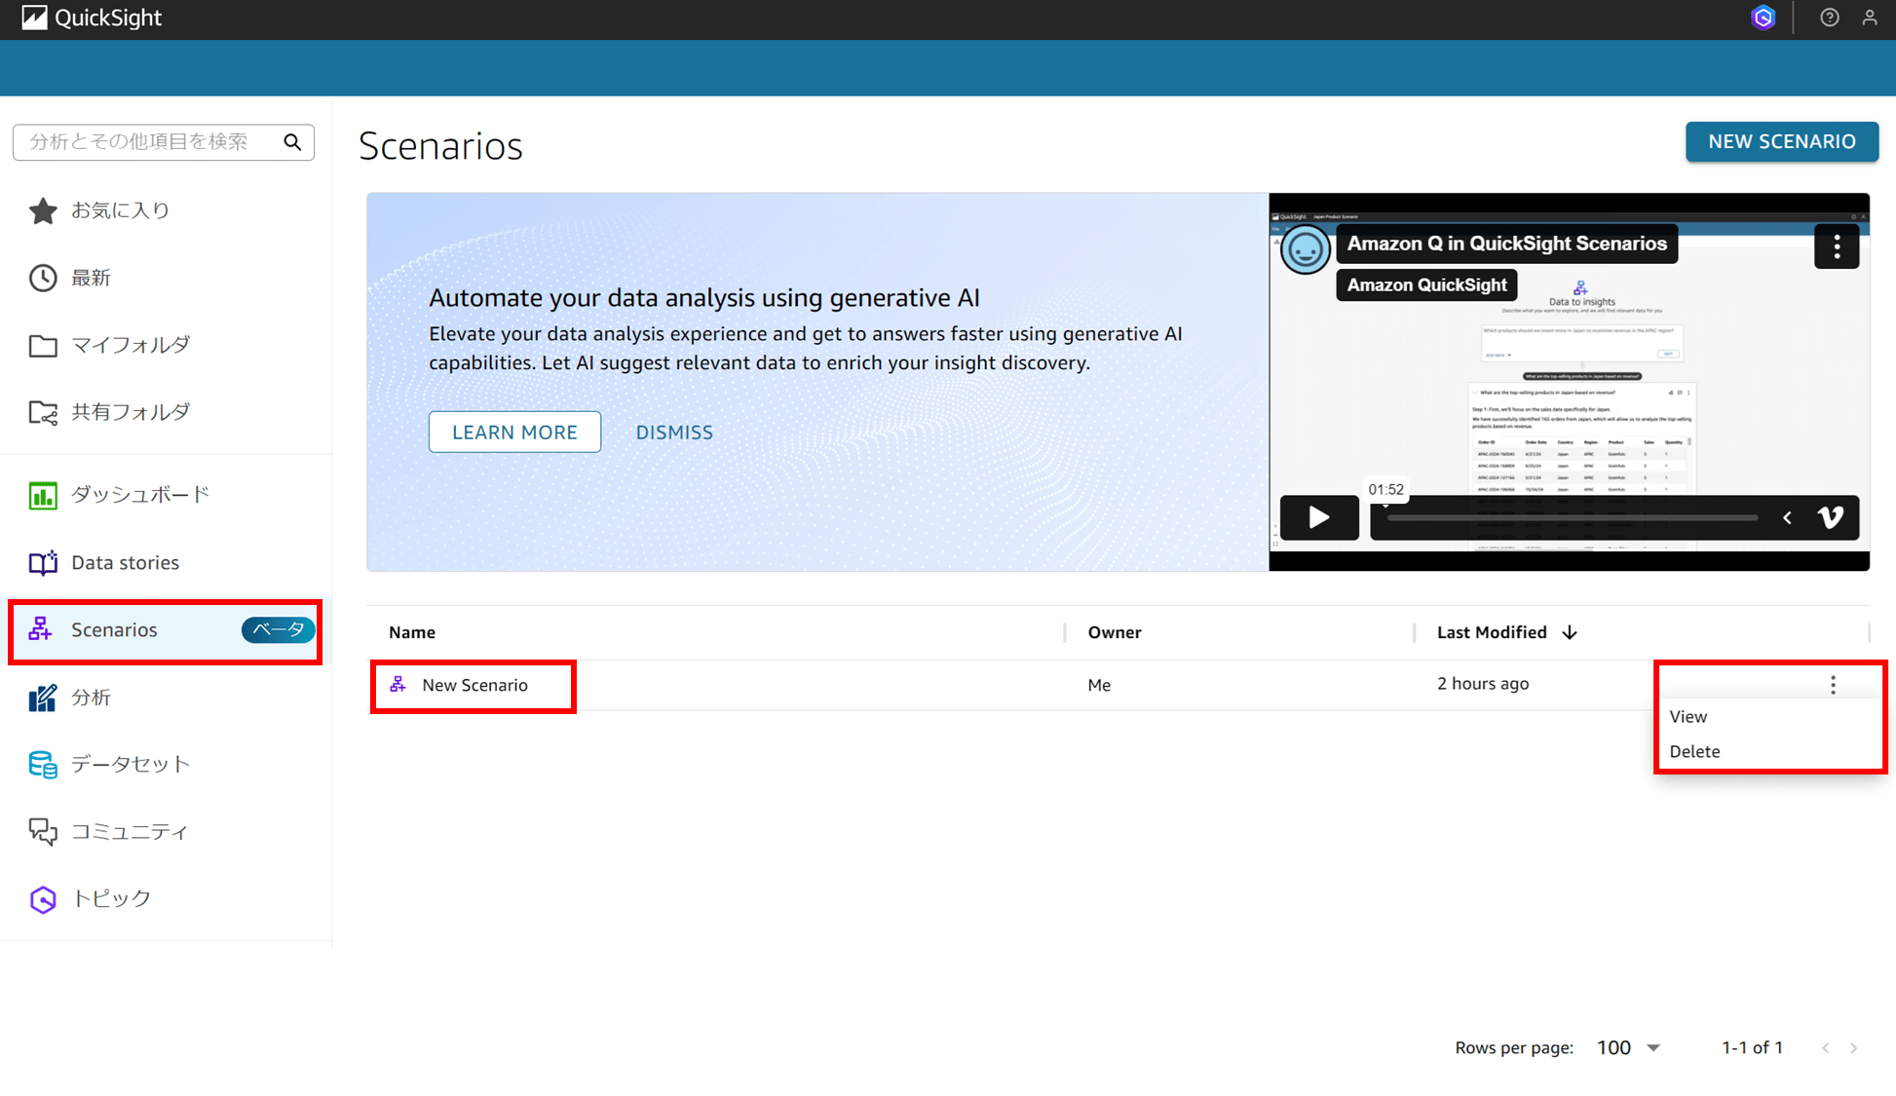Image resolution: width=1896 pixels, height=1096 pixels.
Task: Click the New Scenario row icon
Action: click(x=398, y=685)
